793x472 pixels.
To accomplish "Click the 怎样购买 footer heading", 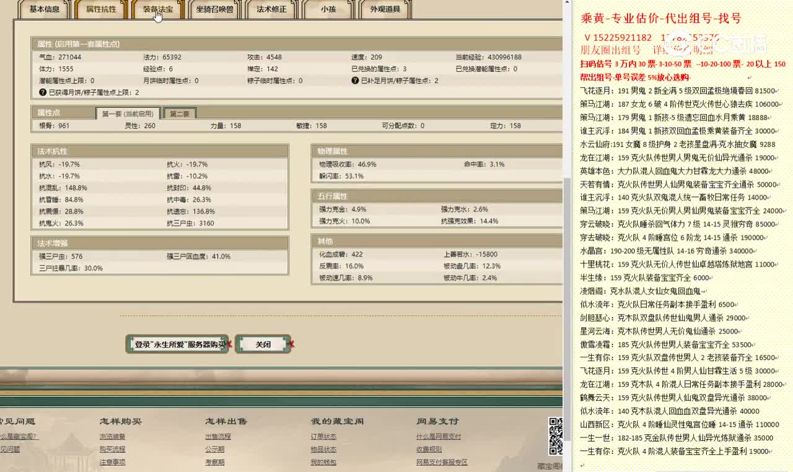I will pos(120,421).
